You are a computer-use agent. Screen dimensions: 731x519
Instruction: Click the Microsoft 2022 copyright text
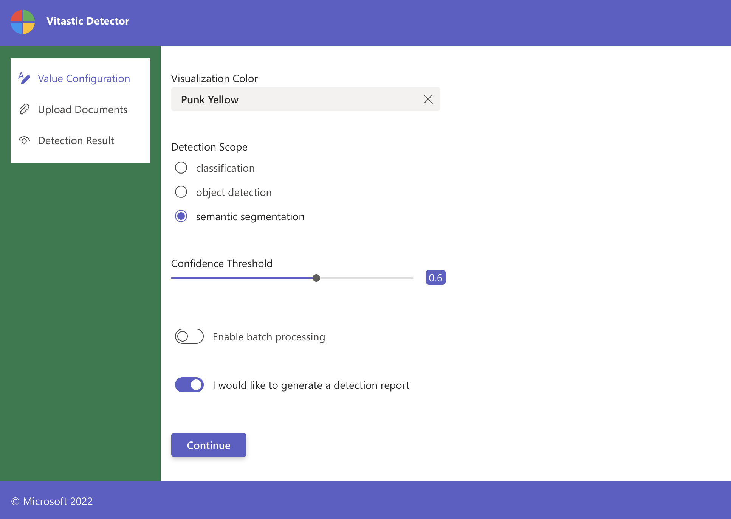[52, 501]
